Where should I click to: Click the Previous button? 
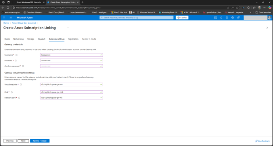point(10,141)
